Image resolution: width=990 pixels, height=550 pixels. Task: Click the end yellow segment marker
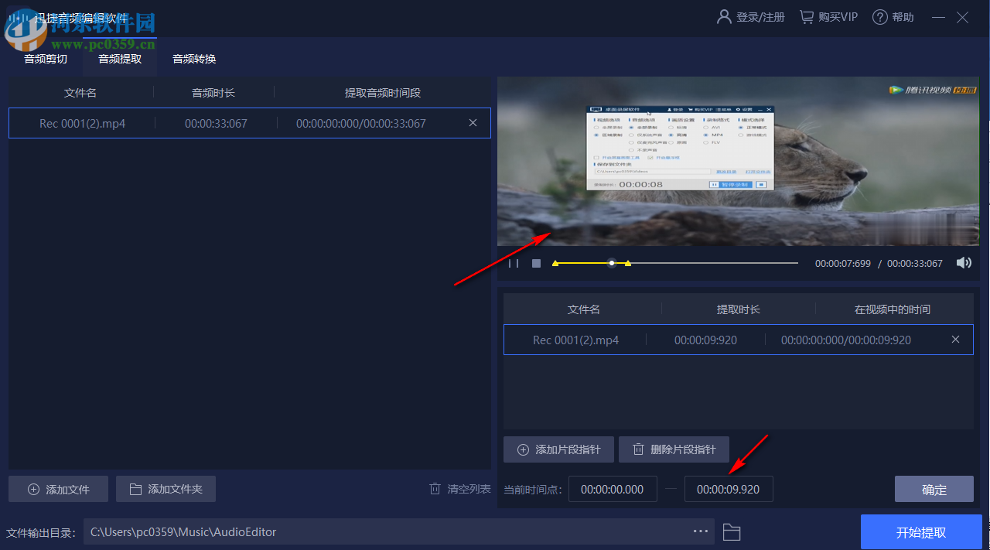click(x=627, y=264)
